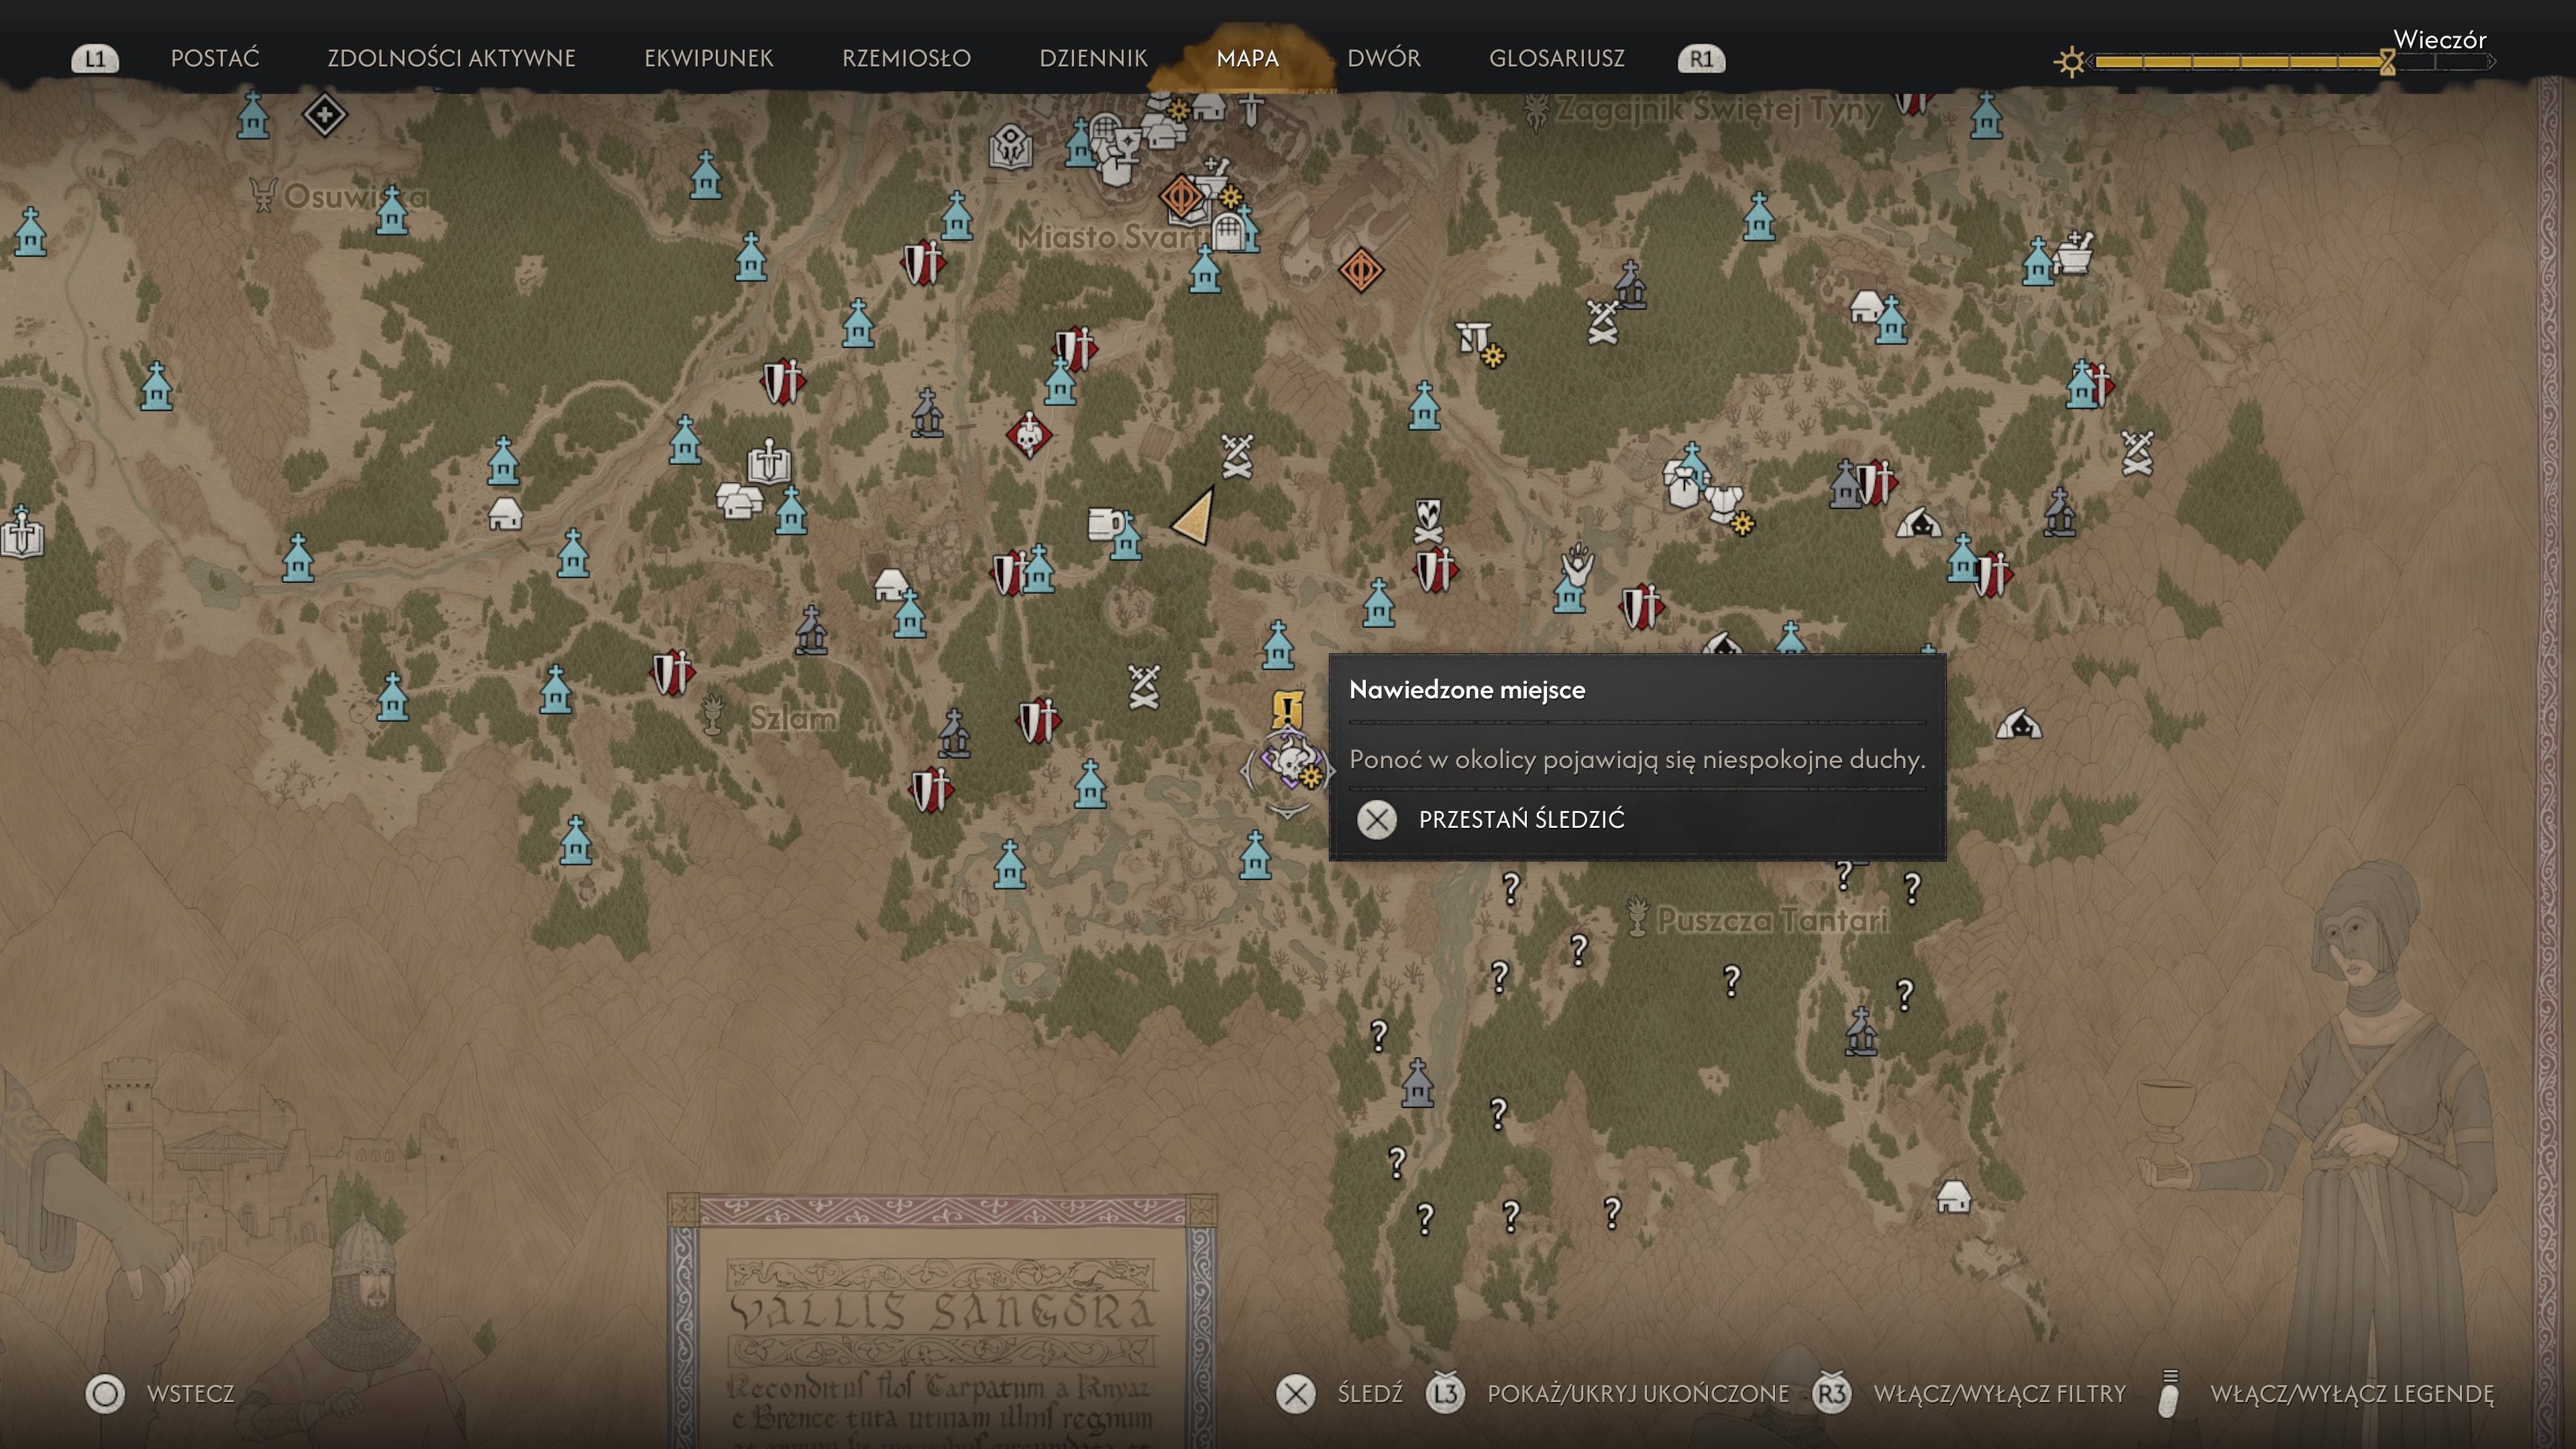2576x1449 pixels.
Task: Switch to the DWÓR tab
Action: (x=1384, y=58)
